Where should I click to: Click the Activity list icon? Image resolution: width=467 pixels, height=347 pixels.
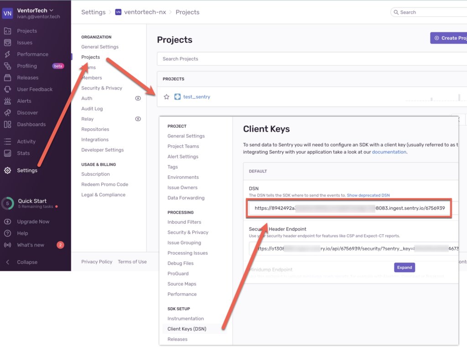(x=7, y=141)
